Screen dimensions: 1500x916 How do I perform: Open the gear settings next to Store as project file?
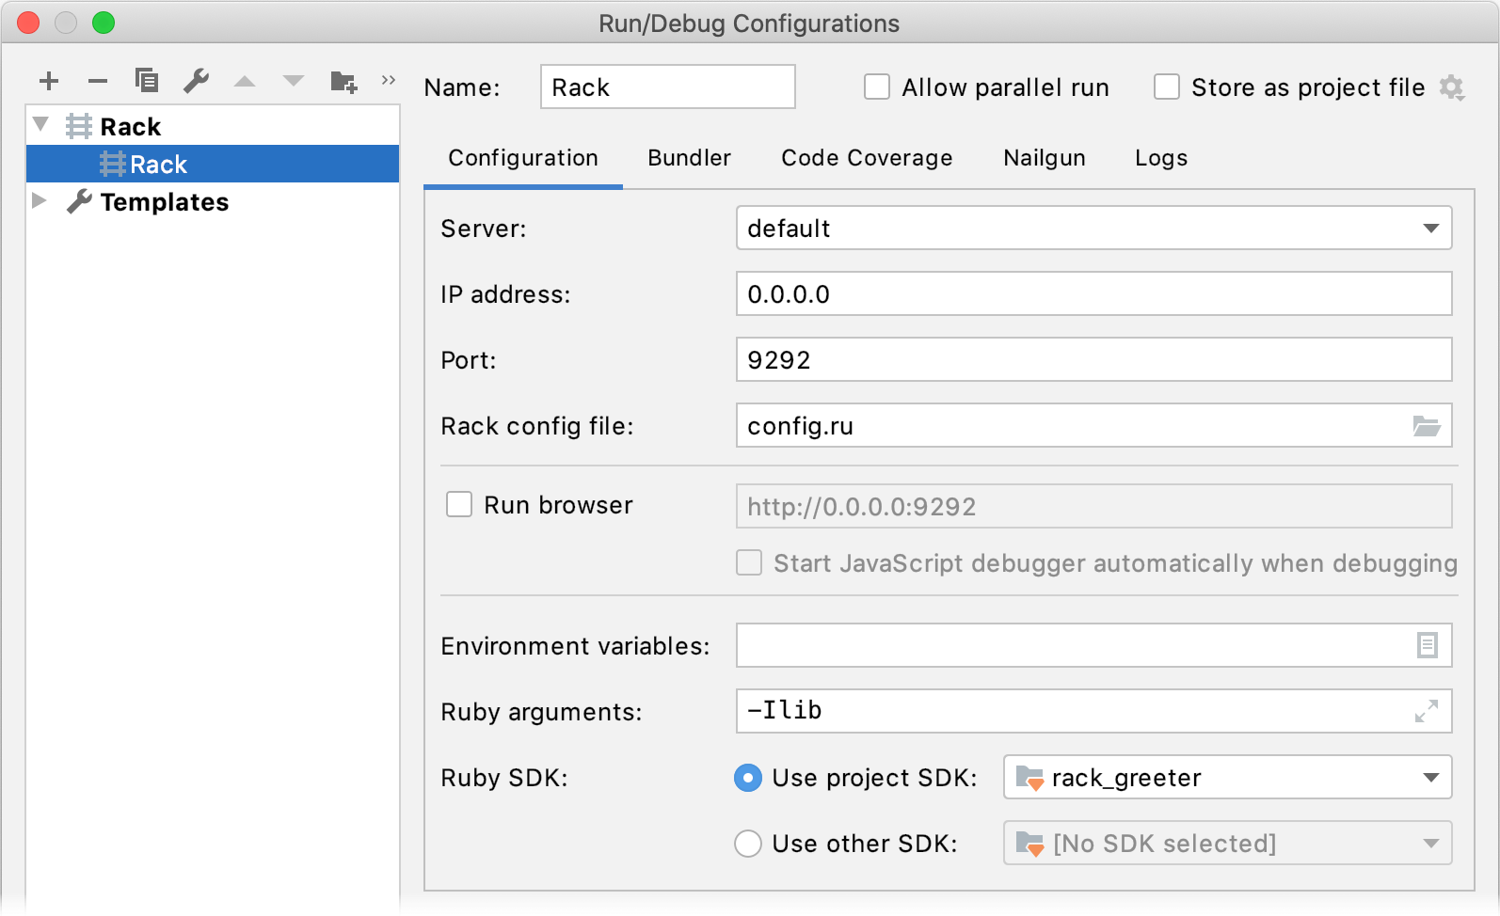coord(1452,87)
